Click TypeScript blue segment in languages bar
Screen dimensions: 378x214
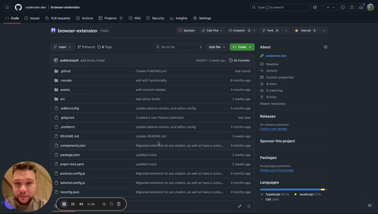tap(290, 190)
